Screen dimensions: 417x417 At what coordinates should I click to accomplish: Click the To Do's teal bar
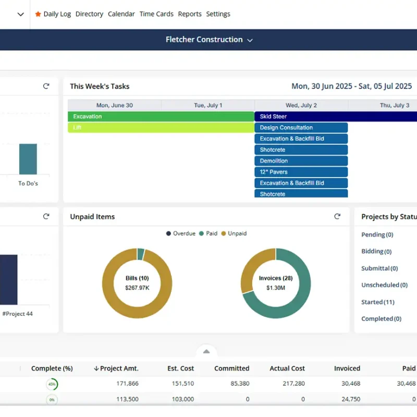(28, 159)
